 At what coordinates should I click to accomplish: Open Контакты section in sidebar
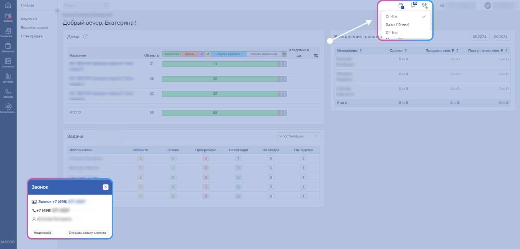[8, 63]
